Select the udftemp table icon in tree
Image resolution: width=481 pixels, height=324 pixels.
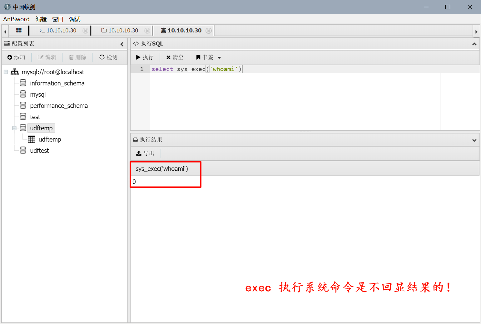click(32, 139)
